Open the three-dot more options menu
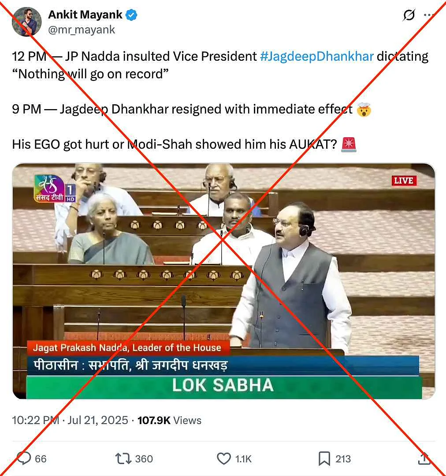This screenshot has width=446, height=476. [x=429, y=15]
